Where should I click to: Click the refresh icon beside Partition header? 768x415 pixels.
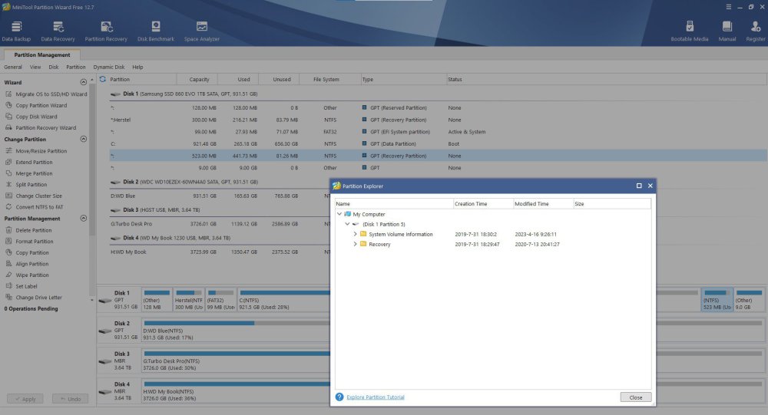tap(103, 79)
